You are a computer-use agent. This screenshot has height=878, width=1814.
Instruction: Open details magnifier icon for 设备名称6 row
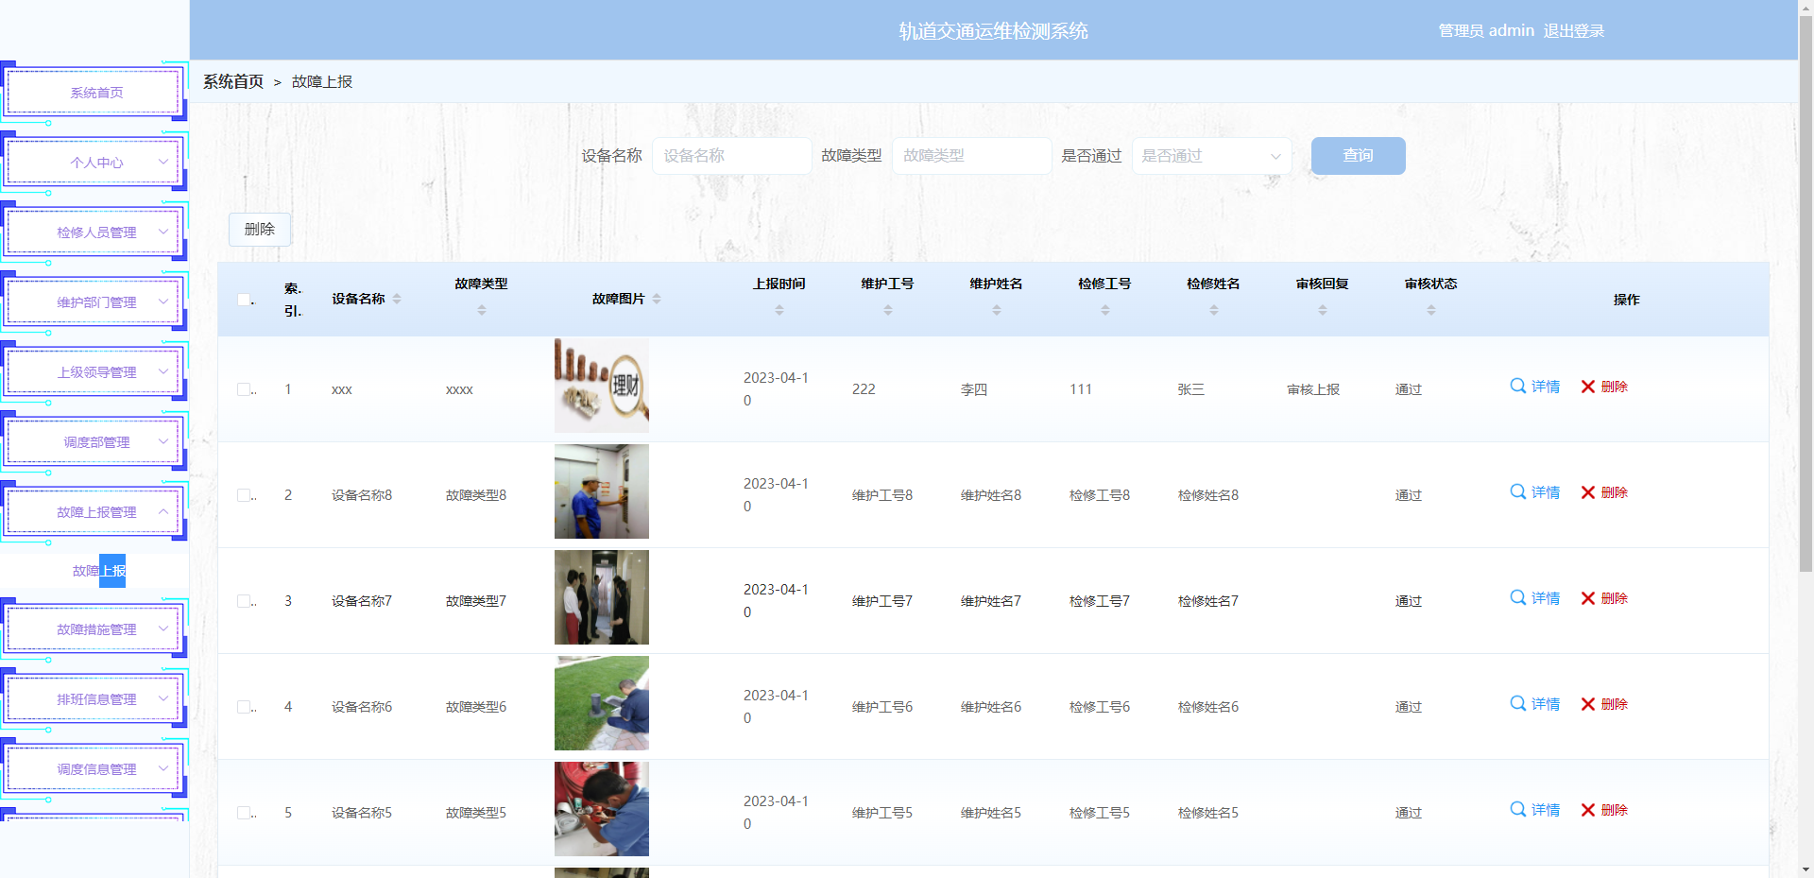pyautogui.click(x=1518, y=703)
